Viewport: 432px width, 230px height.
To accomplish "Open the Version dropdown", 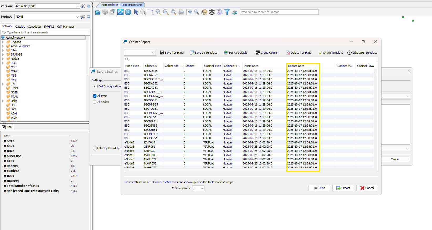I will tap(77, 6).
